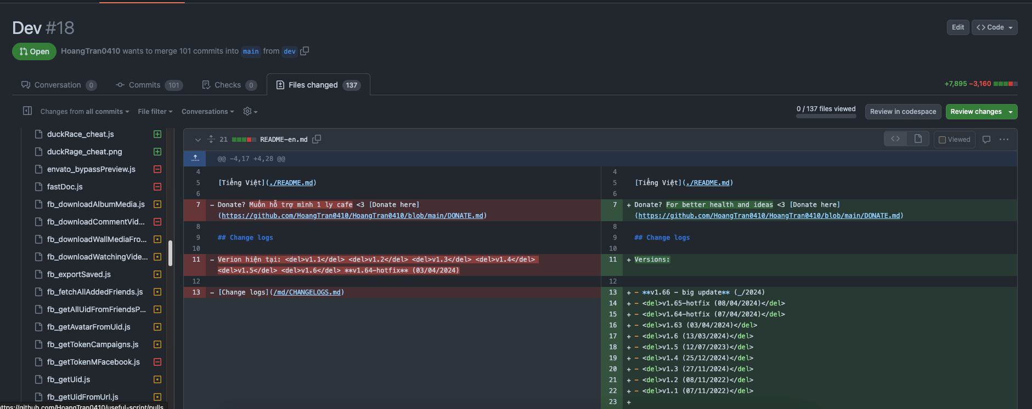Click Review in codespace button
The image size is (1032, 409).
coord(903,112)
